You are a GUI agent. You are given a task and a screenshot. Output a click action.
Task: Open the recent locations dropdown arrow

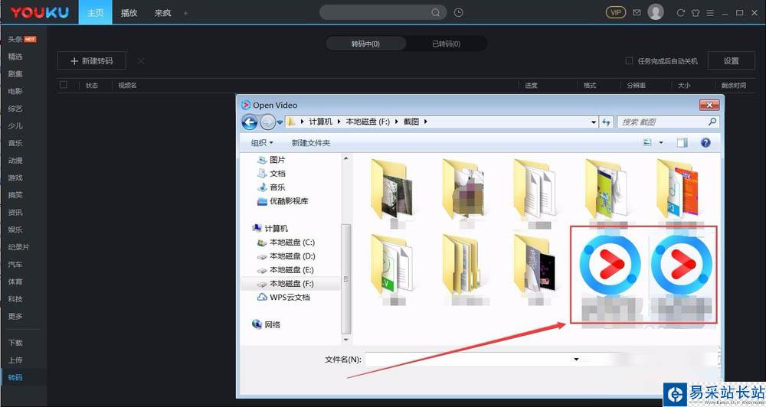tap(280, 122)
